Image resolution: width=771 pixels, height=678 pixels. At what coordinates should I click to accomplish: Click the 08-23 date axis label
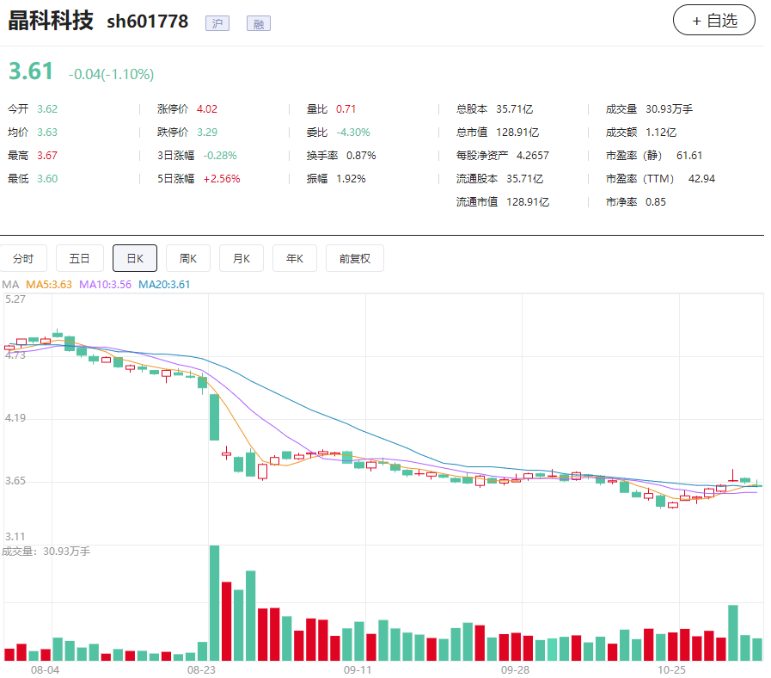(201, 669)
